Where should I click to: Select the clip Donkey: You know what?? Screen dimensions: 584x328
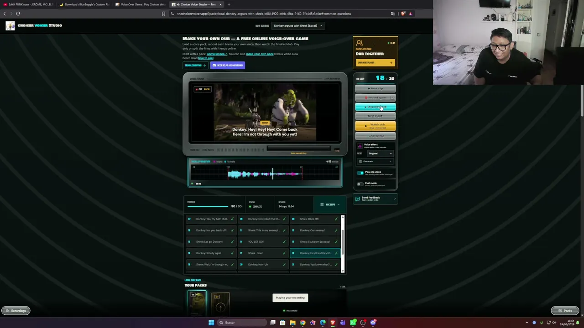click(x=315, y=265)
